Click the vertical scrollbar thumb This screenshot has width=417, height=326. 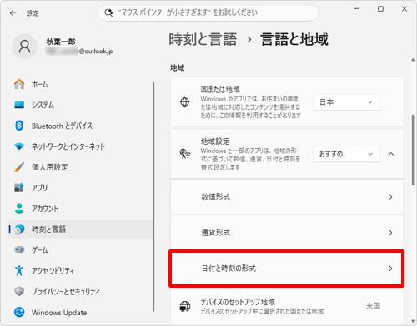(x=413, y=150)
